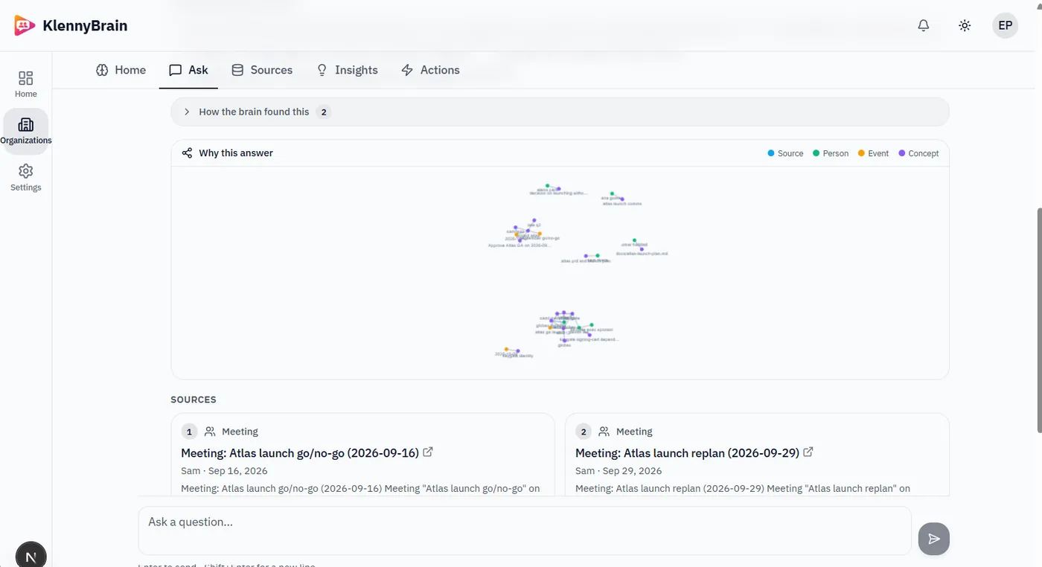Open external link for replan meeting

(x=808, y=452)
